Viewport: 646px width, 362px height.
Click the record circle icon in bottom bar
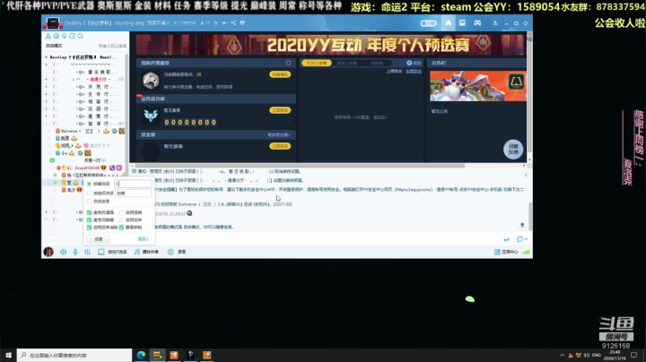[170, 252]
